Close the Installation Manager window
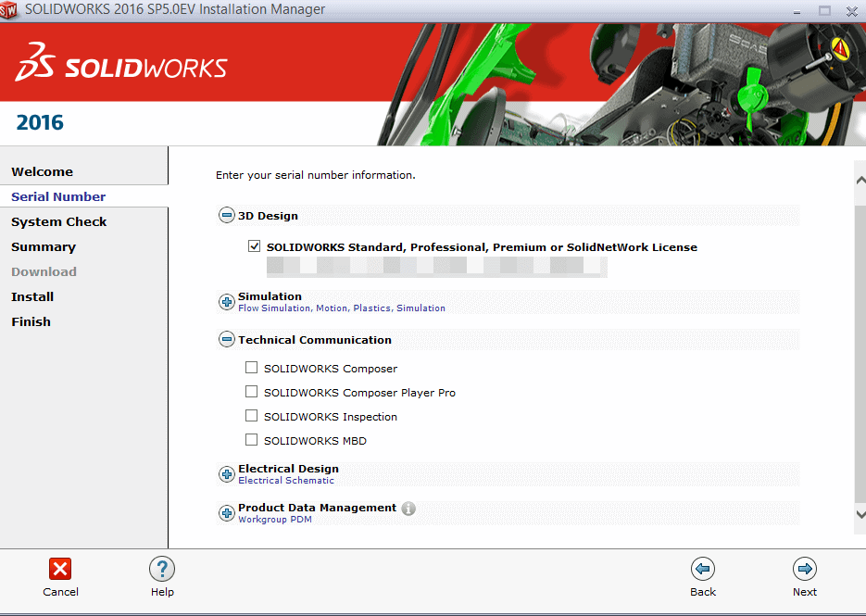Screen dimensions: 866x616 coord(852,11)
